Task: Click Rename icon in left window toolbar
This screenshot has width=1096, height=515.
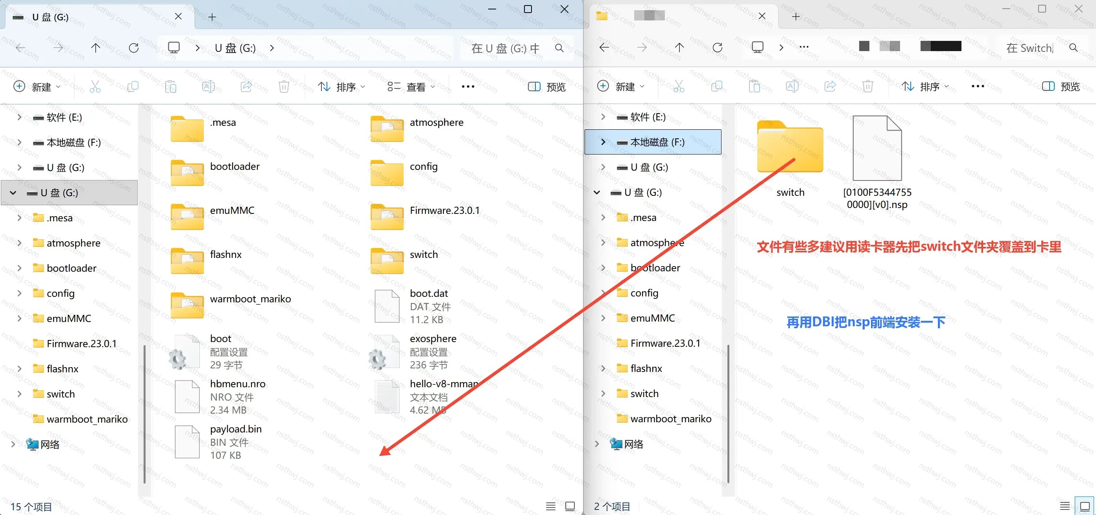Action: pos(208,87)
